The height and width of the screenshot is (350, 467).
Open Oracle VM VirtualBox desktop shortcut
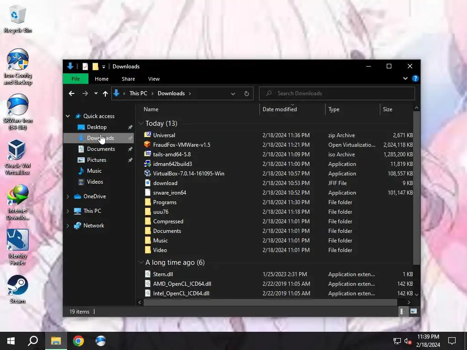click(x=17, y=157)
